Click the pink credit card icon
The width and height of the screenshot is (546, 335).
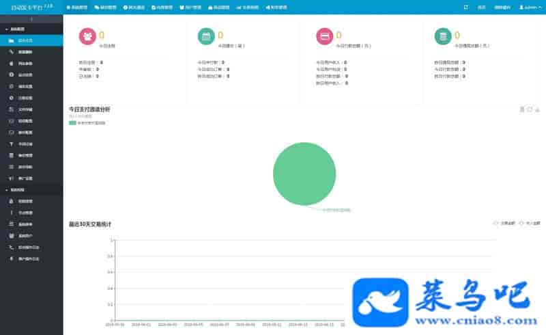[325, 36]
